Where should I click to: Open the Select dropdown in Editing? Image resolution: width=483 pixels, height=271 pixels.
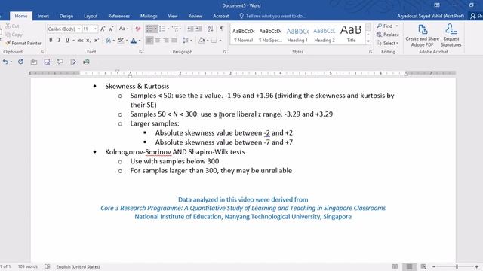tap(388, 43)
